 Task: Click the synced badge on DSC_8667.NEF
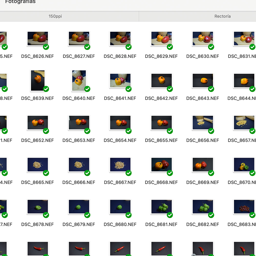129,173
